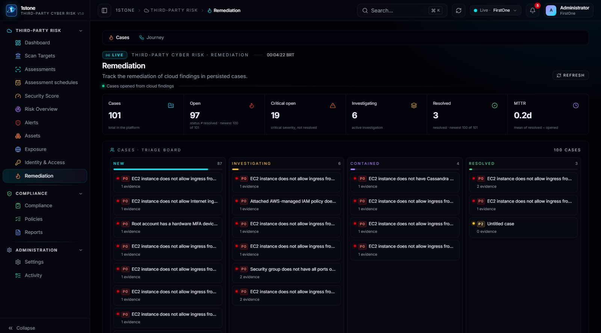Toggle the sidebar panel icon
This screenshot has height=333, width=601.
pyautogui.click(x=104, y=11)
